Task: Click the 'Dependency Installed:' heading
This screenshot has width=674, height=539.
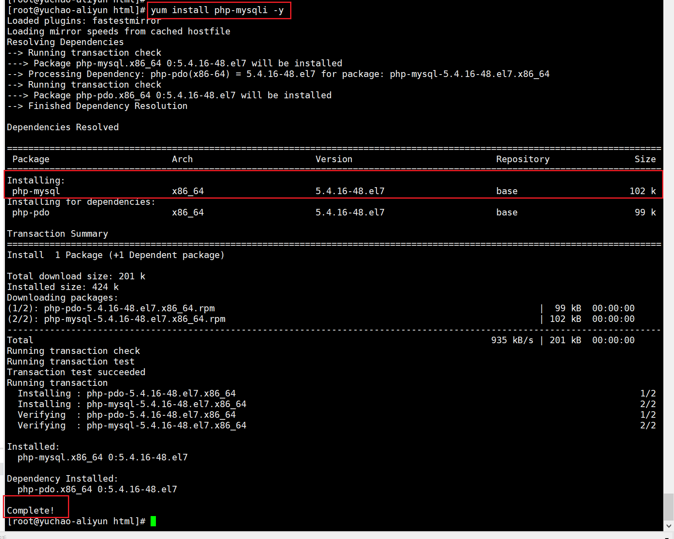Action: (62, 478)
